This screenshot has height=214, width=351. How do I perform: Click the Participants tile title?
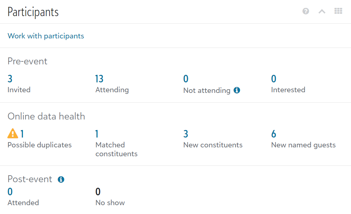click(x=33, y=12)
